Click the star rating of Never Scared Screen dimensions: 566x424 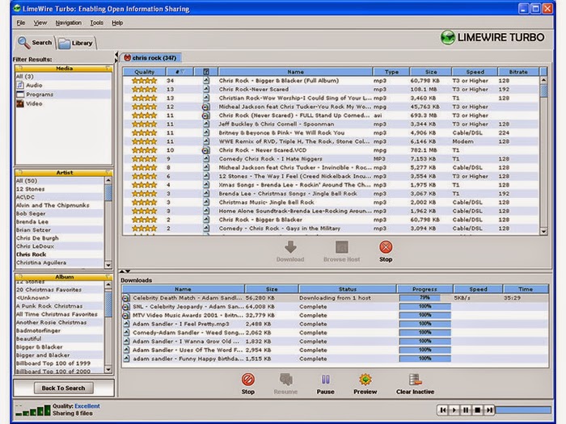pos(144,90)
